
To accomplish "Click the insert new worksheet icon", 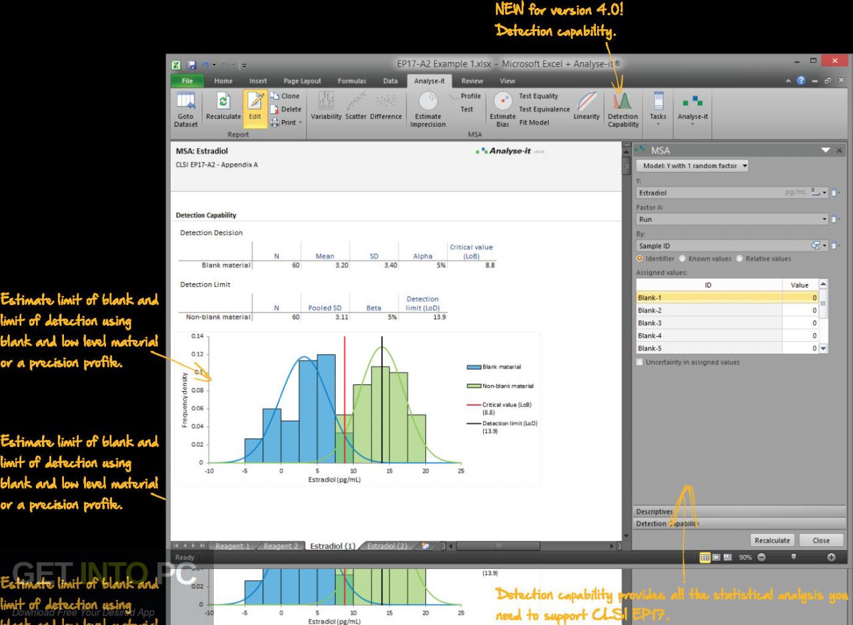I will (x=425, y=546).
